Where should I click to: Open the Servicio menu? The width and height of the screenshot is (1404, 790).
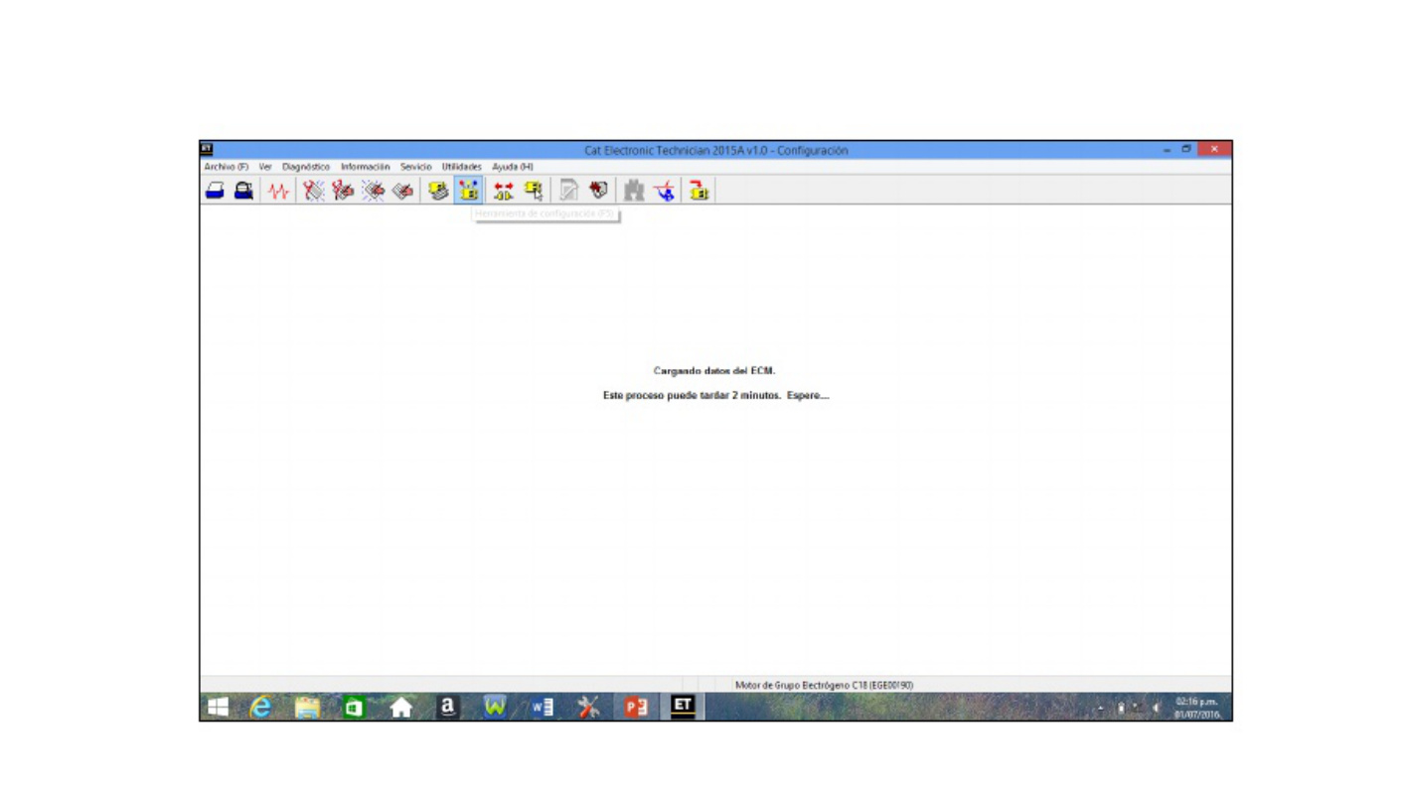[x=416, y=167]
